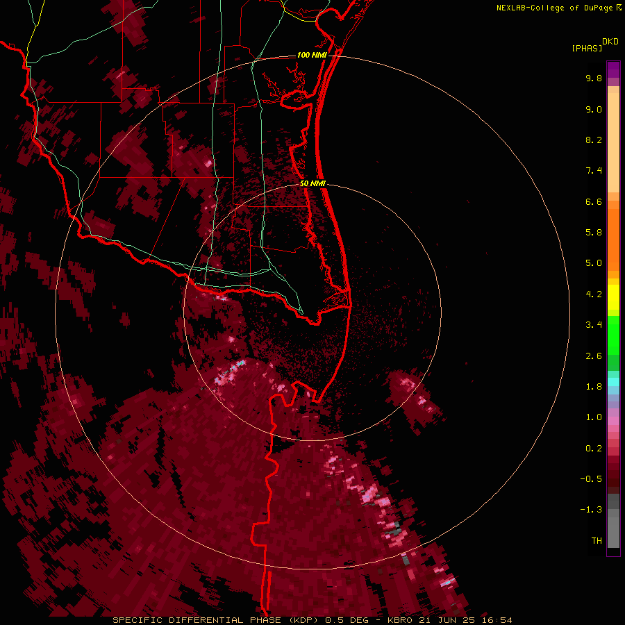Click the 50 NMI range ring label
Image resolution: width=625 pixels, height=625 pixels.
[312, 183]
